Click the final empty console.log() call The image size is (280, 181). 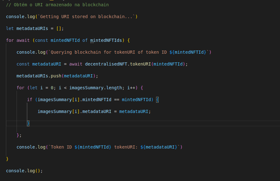(24, 171)
